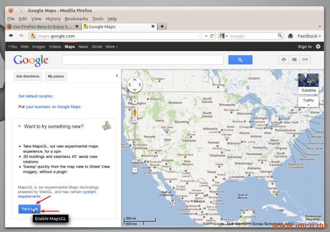
Task: Go to Firefox home page icon
Action: (x=290, y=36)
